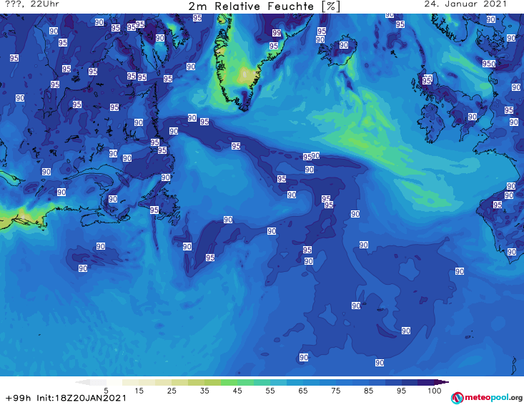Click the "99" contour label near Greenland
The height and width of the screenshot is (405, 524).
pos(277,33)
